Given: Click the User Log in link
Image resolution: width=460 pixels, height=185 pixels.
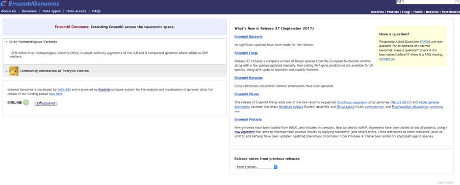Looking at the screenshot, I should [x=445, y=182].
